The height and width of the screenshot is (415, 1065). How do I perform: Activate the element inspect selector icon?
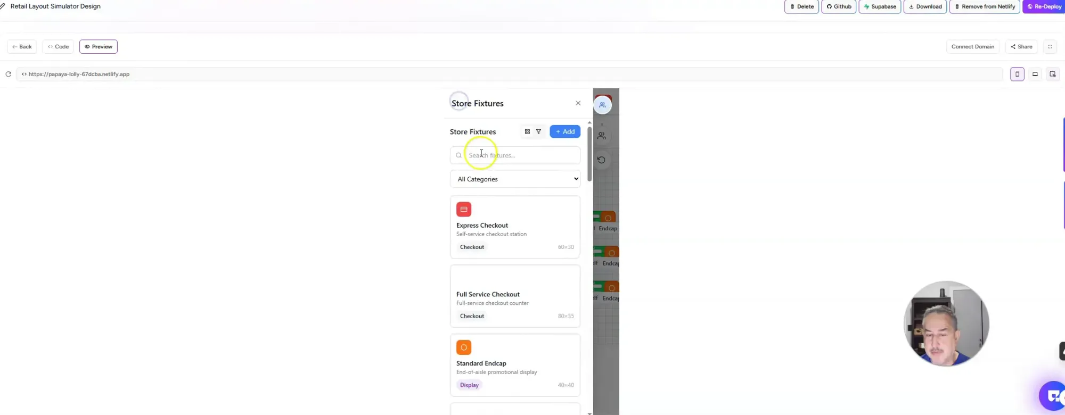point(1053,74)
